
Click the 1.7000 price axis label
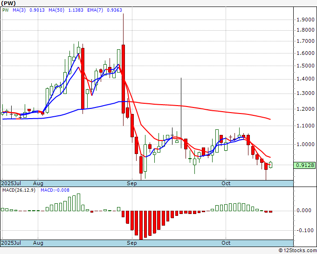(x=305, y=41)
